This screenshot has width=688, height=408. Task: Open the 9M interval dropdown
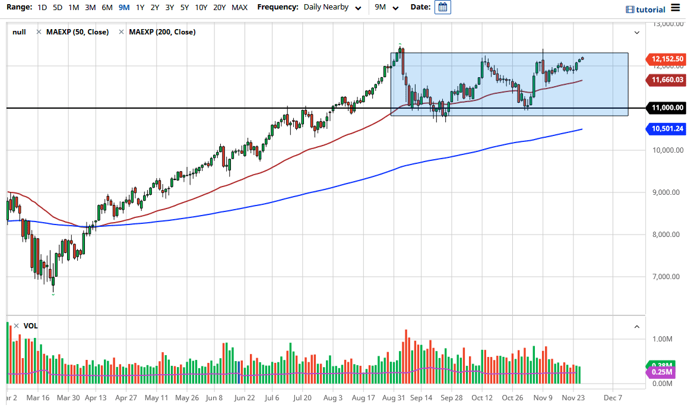pos(397,7)
